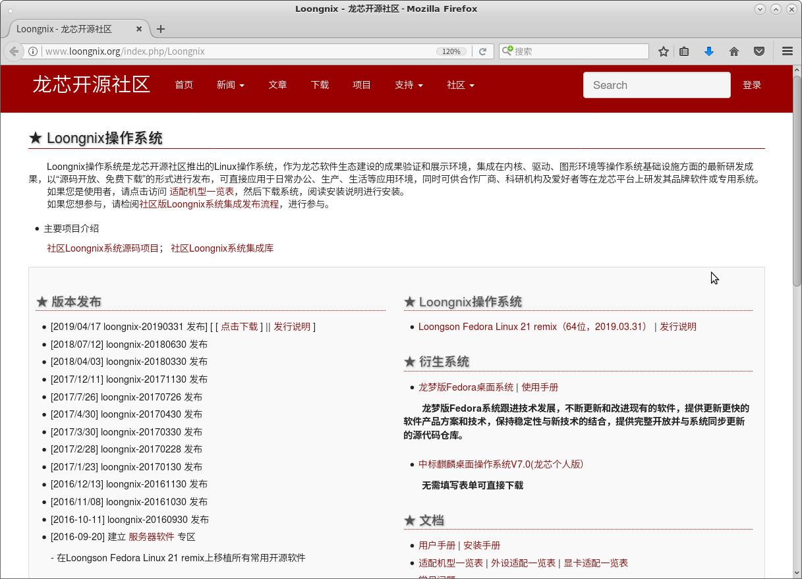Select [2017/7/26] loongnix-20170726 发布 entry
This screenshot has height=579, width=802.
[x=127, y=397]
